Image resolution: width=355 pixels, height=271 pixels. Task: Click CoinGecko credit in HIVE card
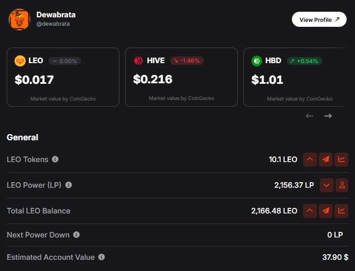pos(181,98)
